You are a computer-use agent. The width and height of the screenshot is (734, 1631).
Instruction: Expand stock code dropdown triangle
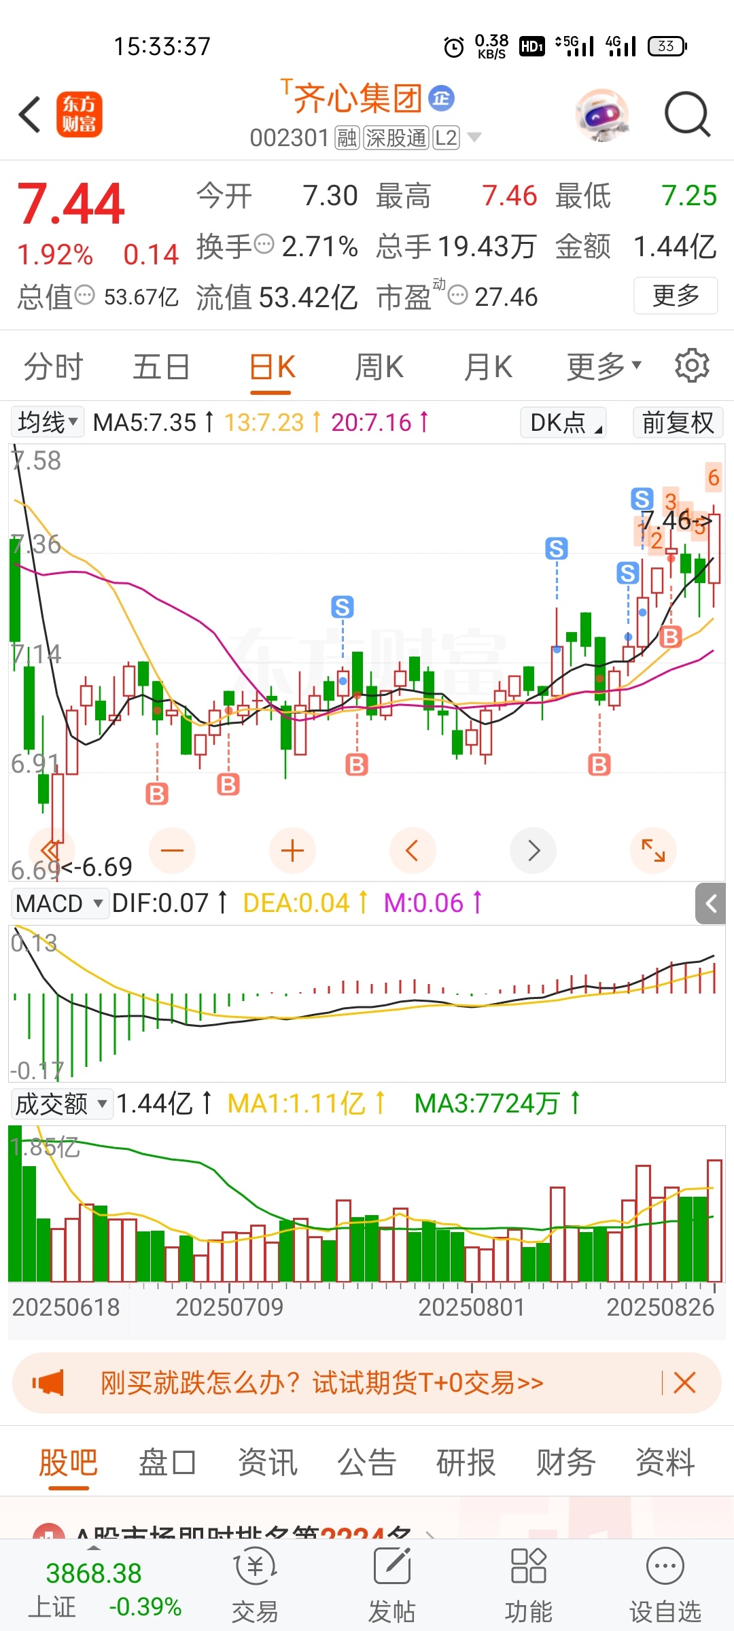pyautogui.click(x=474, y=137)
